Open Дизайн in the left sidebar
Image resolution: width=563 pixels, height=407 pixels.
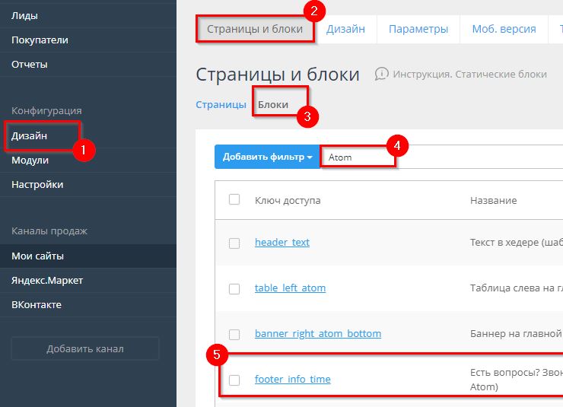30,136
